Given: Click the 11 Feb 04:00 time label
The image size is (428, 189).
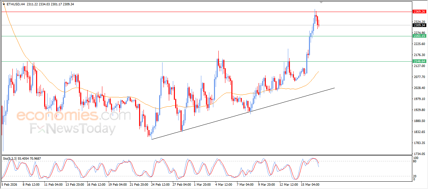Looking at the screenshot, I should point(53,184).
